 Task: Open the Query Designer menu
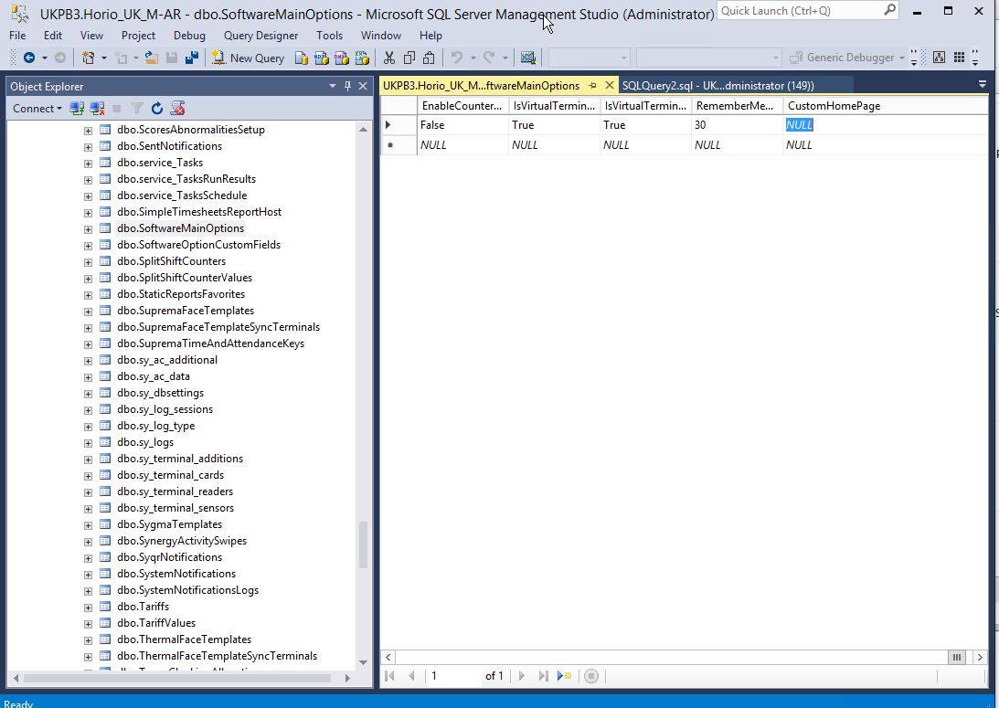[260, 36]
